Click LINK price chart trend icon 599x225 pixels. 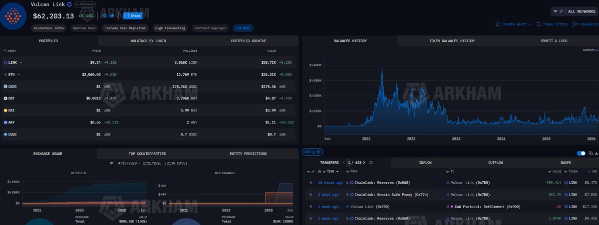coord(20,62)
